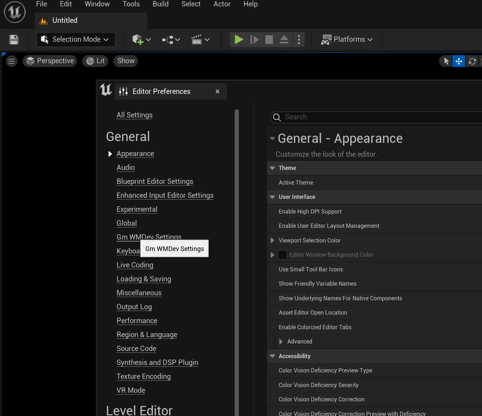This screenshot has width=482, height=416.
Task: Open Enhanced Input Editor Settings link
Action: [x=165, y=195]
